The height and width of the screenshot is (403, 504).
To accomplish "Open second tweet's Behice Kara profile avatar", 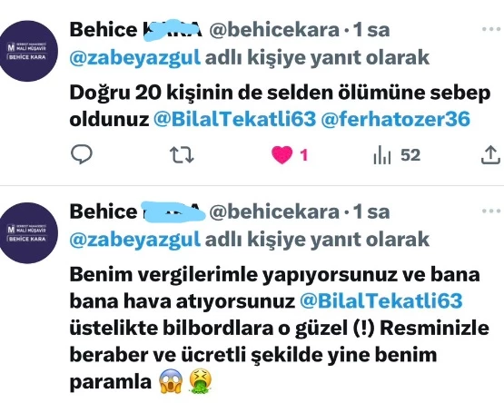I will coord(28,233).
